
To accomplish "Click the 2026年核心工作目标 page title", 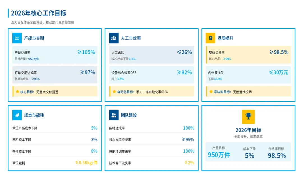I will (x=38, y=13).
